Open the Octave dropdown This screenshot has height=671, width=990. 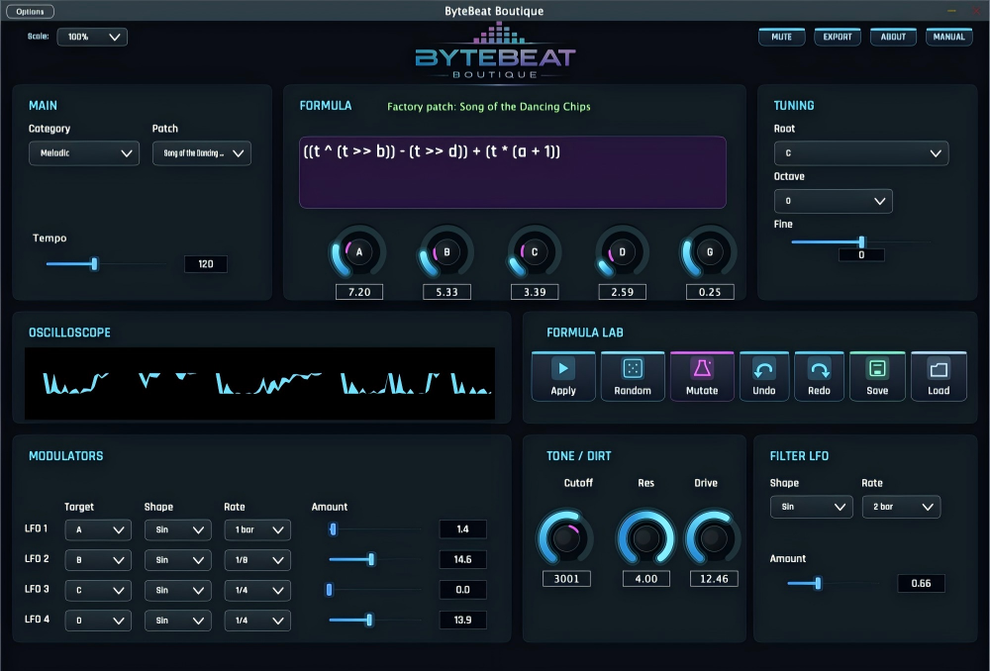coord(834,201)
